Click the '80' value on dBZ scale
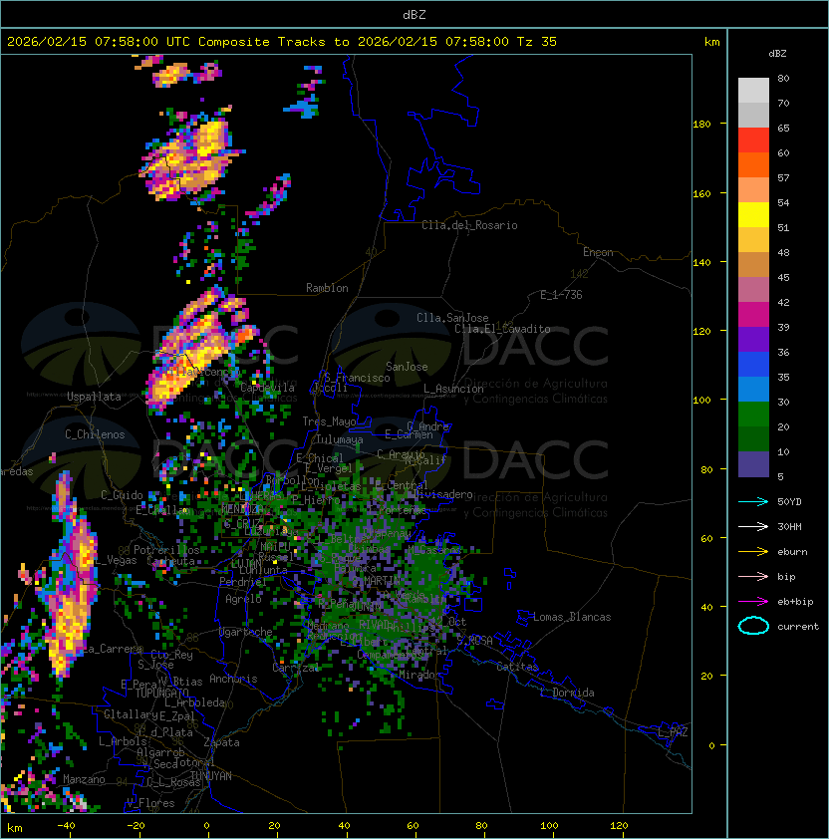The width and height of the screenshot is (829, 839). click(x=783, y=78)
